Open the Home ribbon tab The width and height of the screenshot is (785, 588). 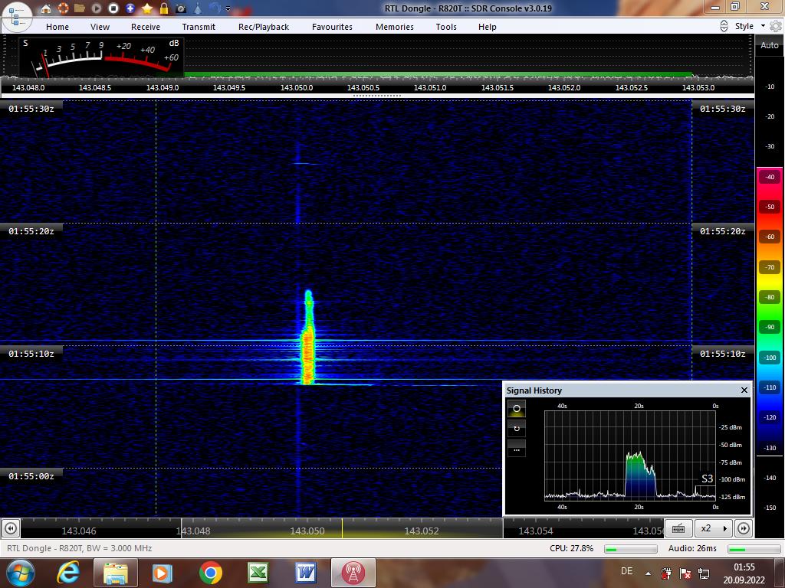point(57,27)
